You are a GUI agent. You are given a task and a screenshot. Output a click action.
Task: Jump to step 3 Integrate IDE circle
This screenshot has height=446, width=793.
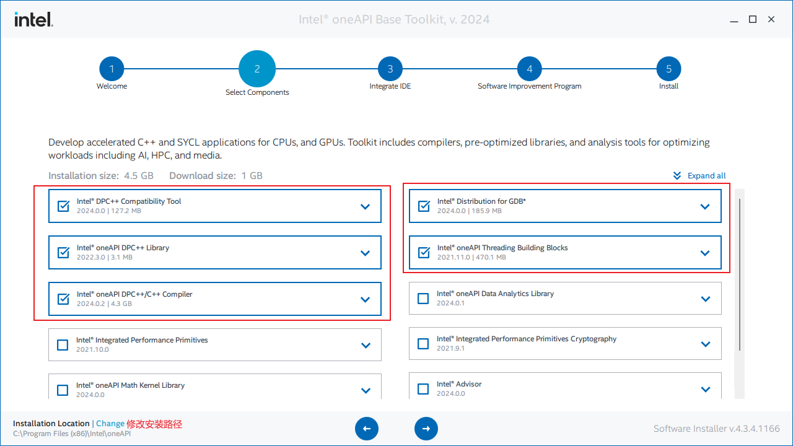point(390,69)
